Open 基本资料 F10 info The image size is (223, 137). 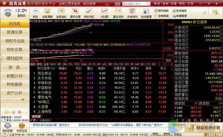point(118,13)
